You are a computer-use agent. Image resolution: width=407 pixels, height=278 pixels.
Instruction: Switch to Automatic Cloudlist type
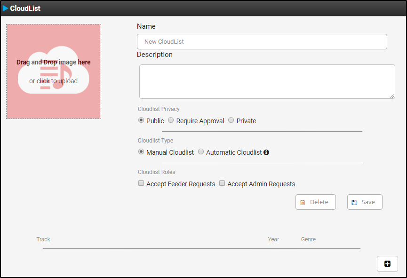pos(201,152)
